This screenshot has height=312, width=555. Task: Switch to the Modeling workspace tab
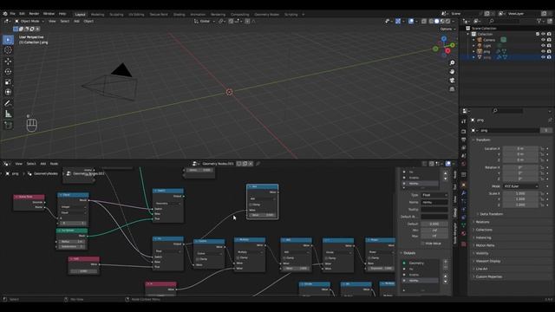click(98, 15)
